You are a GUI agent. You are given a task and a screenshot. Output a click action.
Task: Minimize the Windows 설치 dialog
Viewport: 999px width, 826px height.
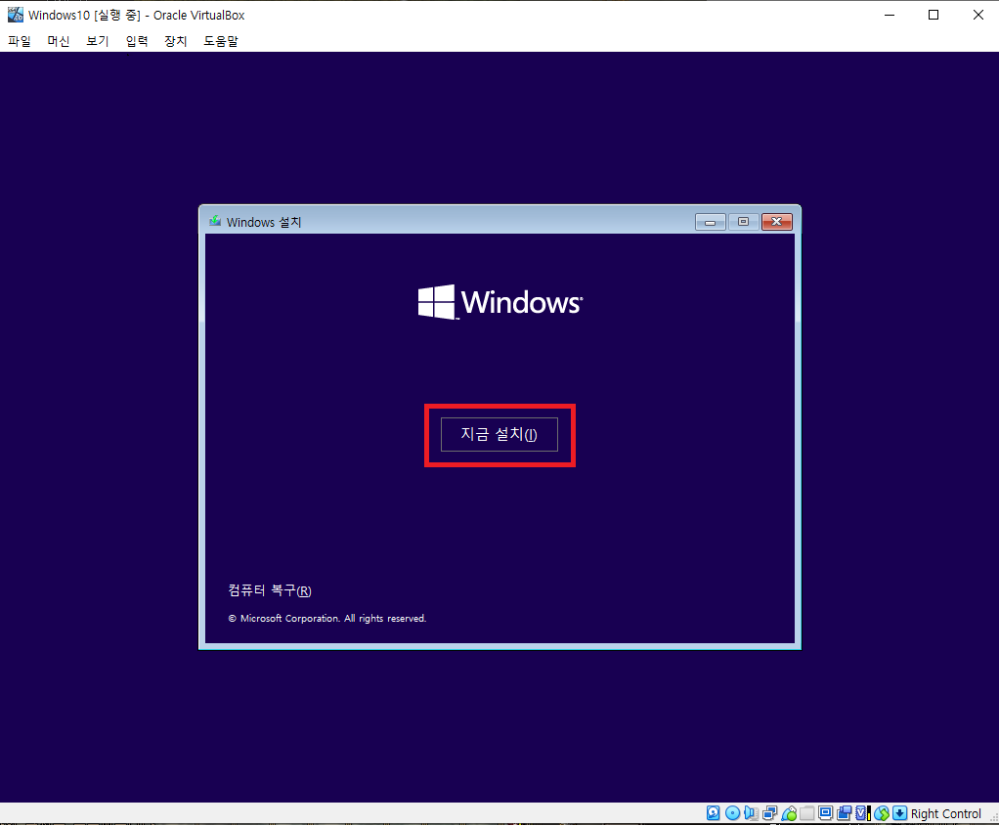711,222
